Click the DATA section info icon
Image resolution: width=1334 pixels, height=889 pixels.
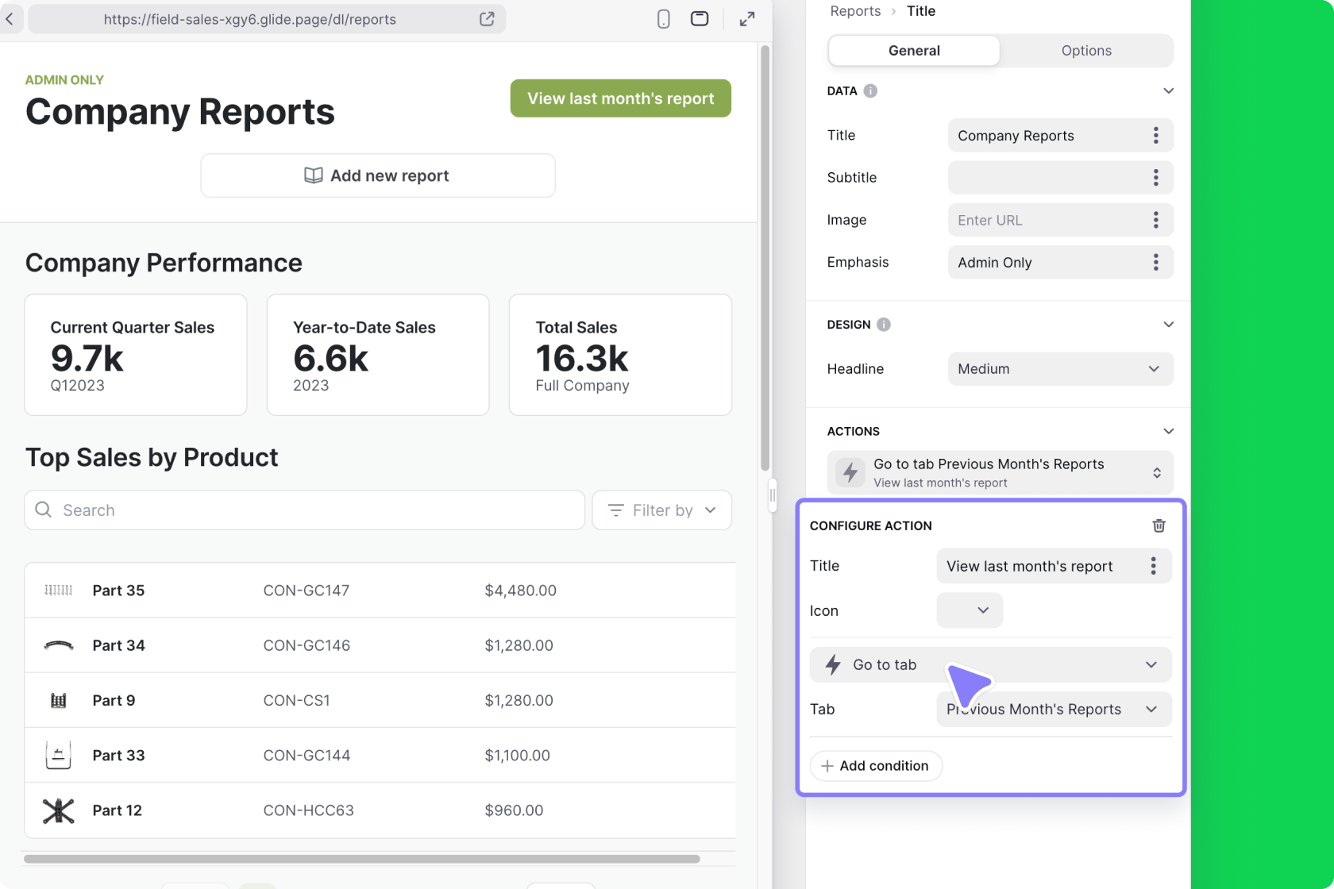[870, 90]
